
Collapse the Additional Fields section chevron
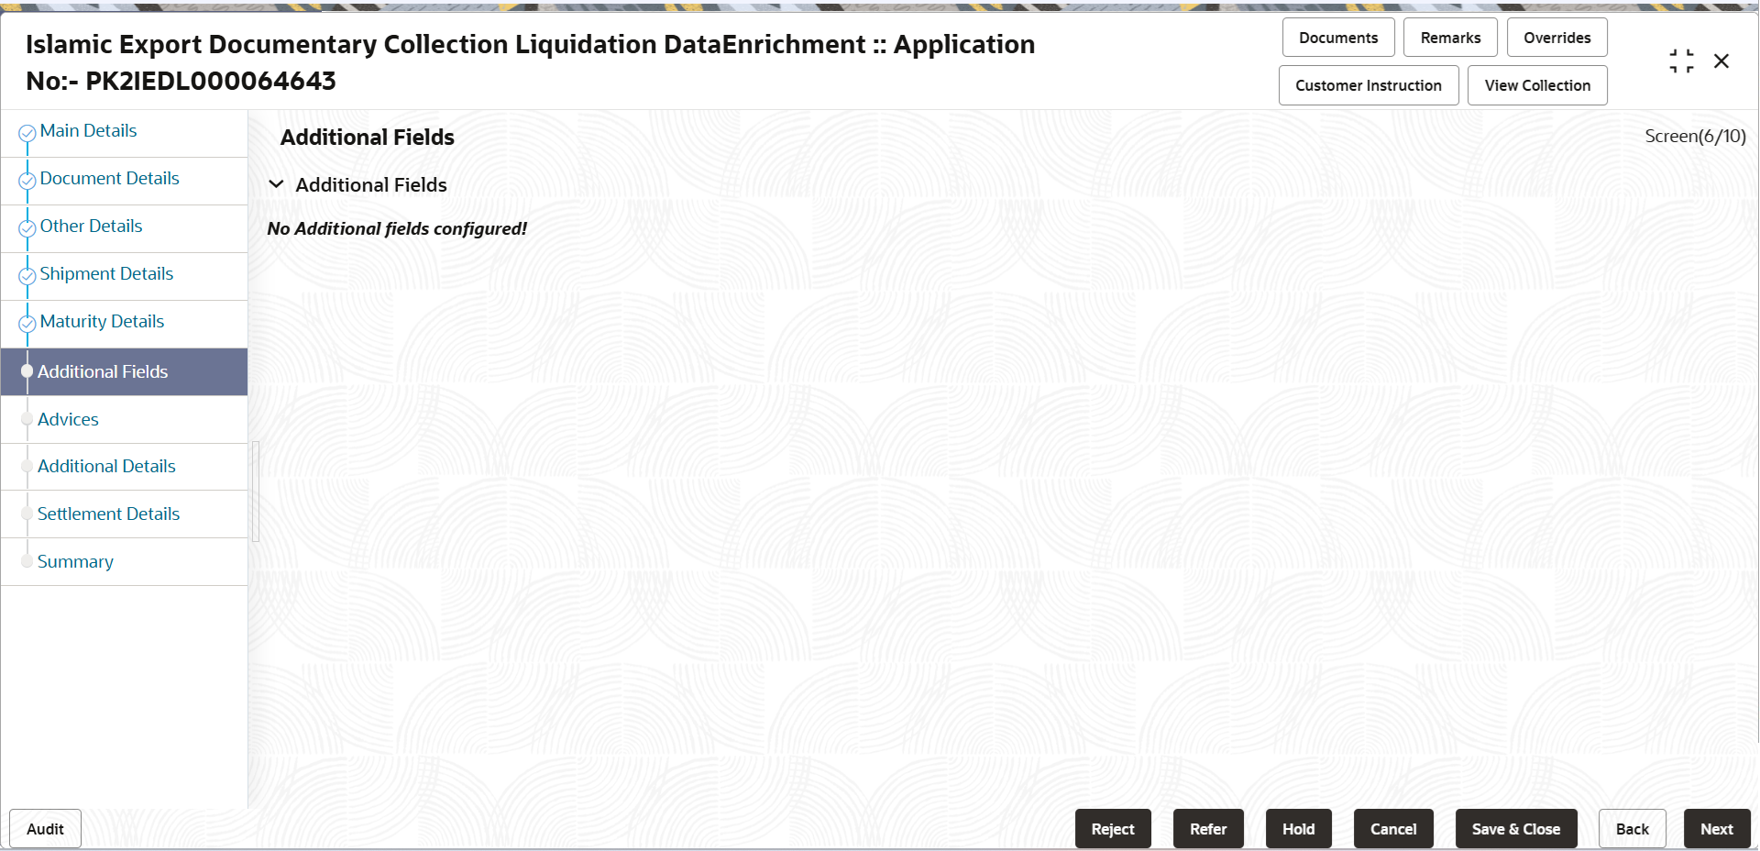[277, 183]
